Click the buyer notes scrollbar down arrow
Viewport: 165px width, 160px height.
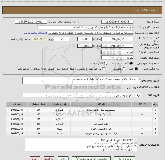point(135,146)
